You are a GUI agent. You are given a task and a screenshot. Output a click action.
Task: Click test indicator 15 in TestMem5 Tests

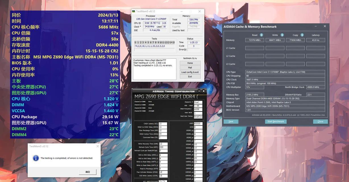[173, 42]
